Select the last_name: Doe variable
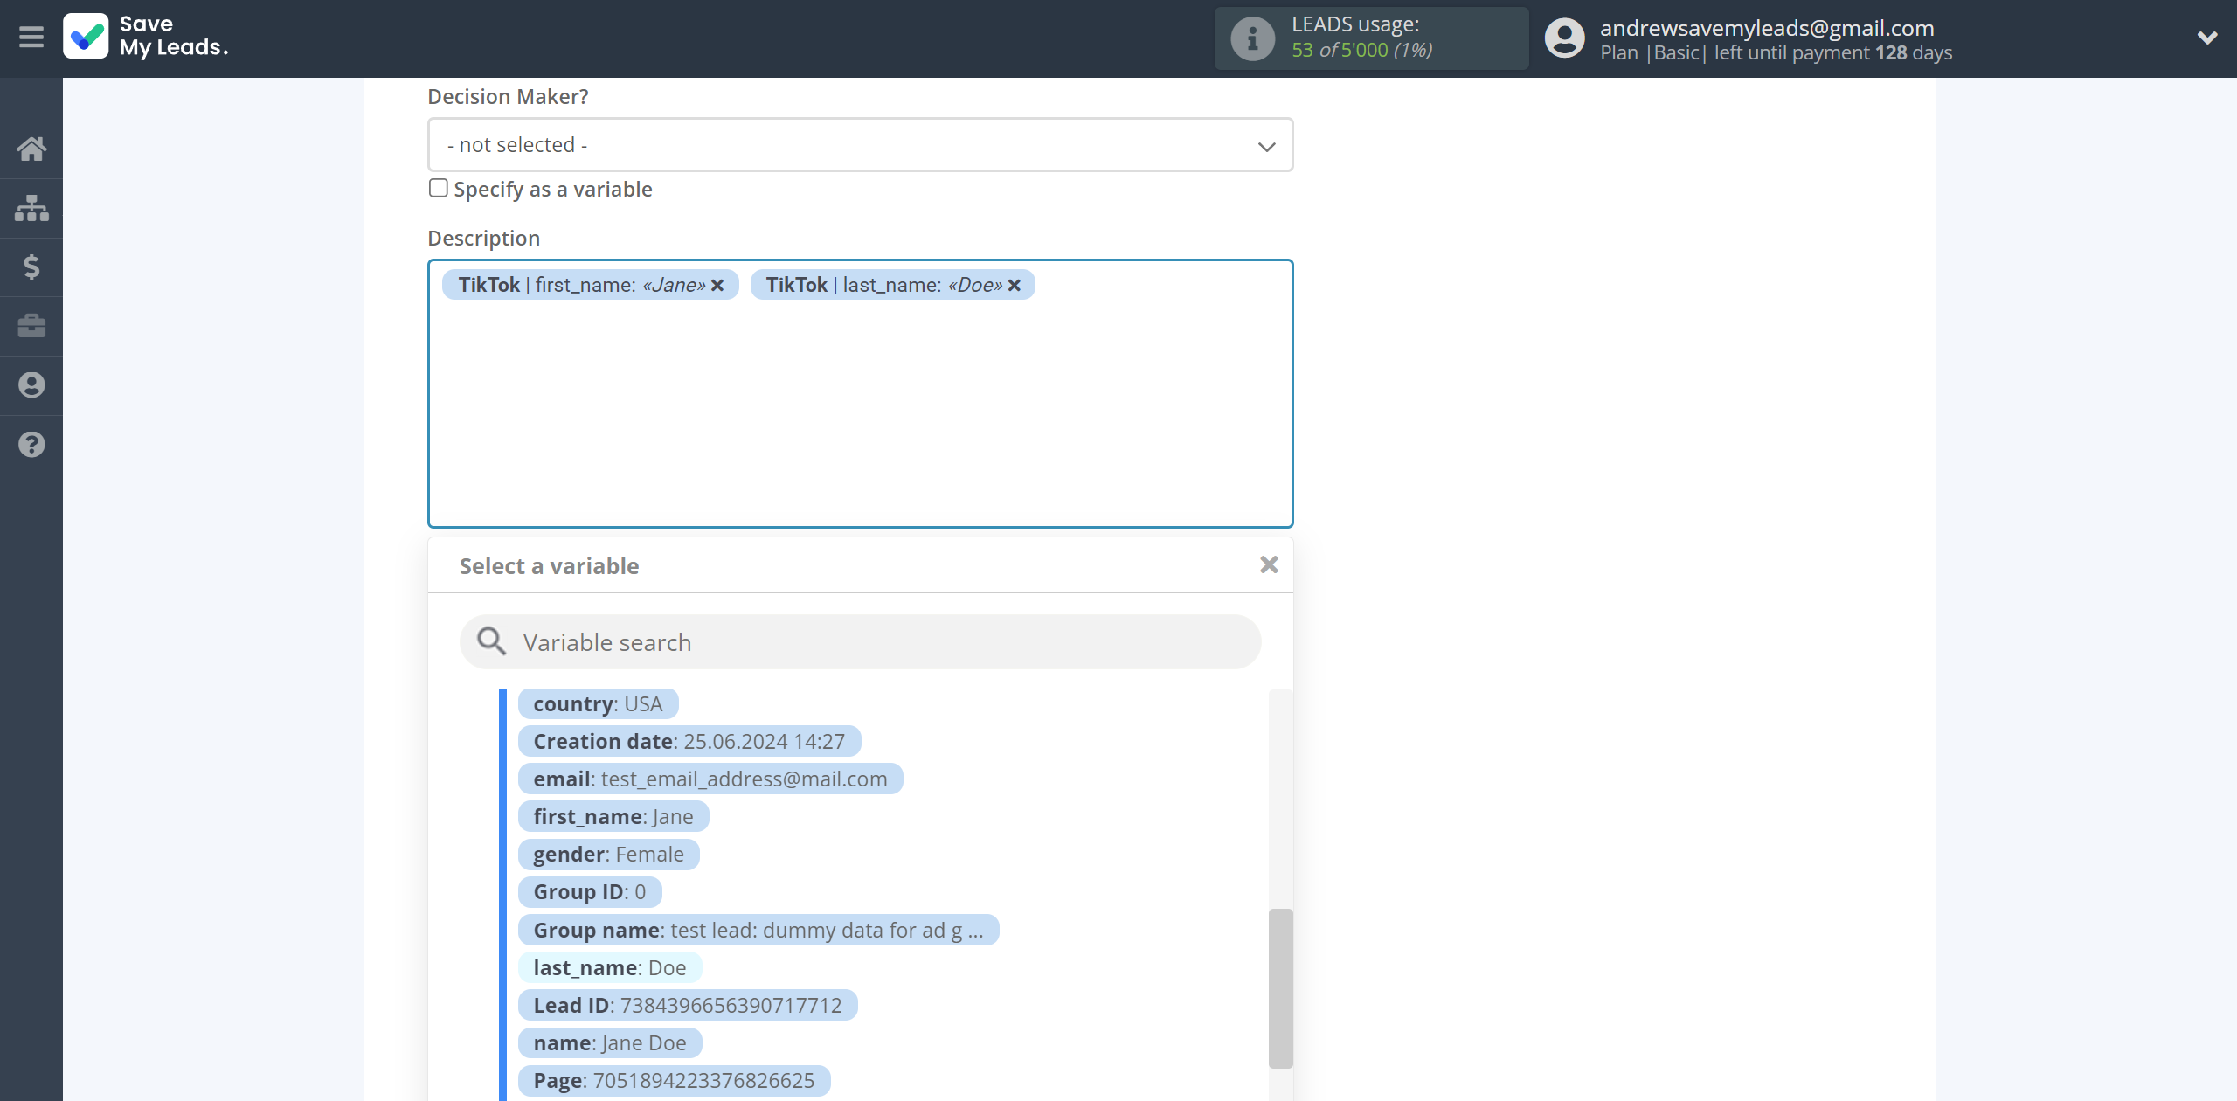Image resolution: width=2237 pixels, height=1101 pixels. 610,968
